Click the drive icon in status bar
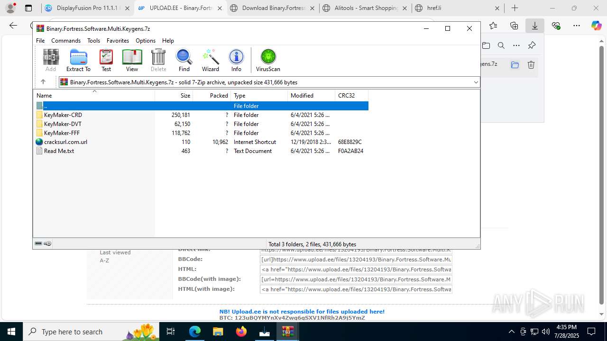Screen dimensions: 607x341 pos(38,244)
